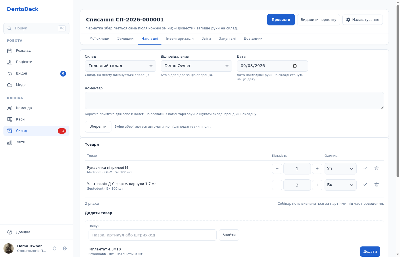Go to Пацієнти in the sidebar
400x257 pixels.
pos(36,62)
